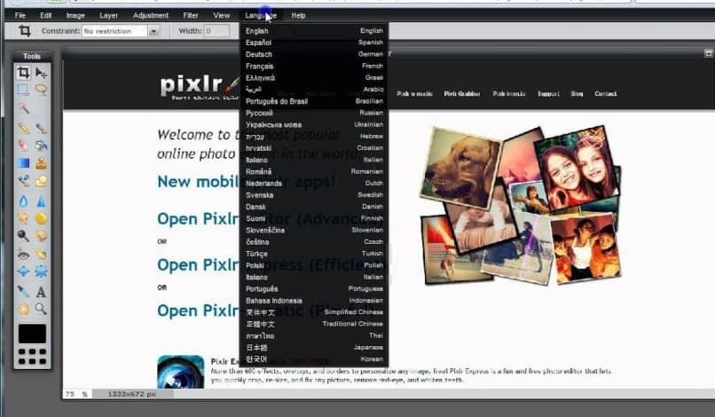
Task: Select the Colorpicker eyedropper tool
Action: click(x=23, y=291)
